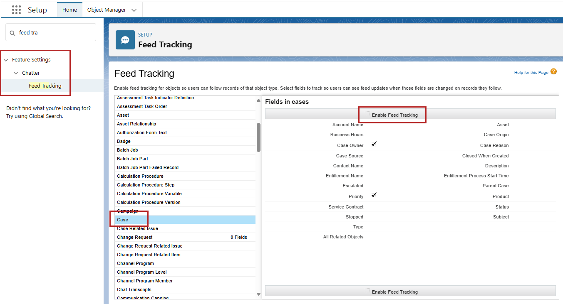Screen dimensions: 563x304
Task: Select Calculation Procedure Variable object
Action: [185, 194]
